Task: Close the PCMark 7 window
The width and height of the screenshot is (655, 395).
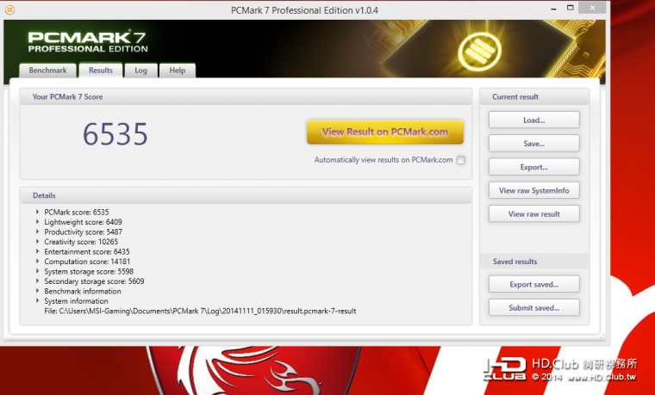Action: coord(592,8)
